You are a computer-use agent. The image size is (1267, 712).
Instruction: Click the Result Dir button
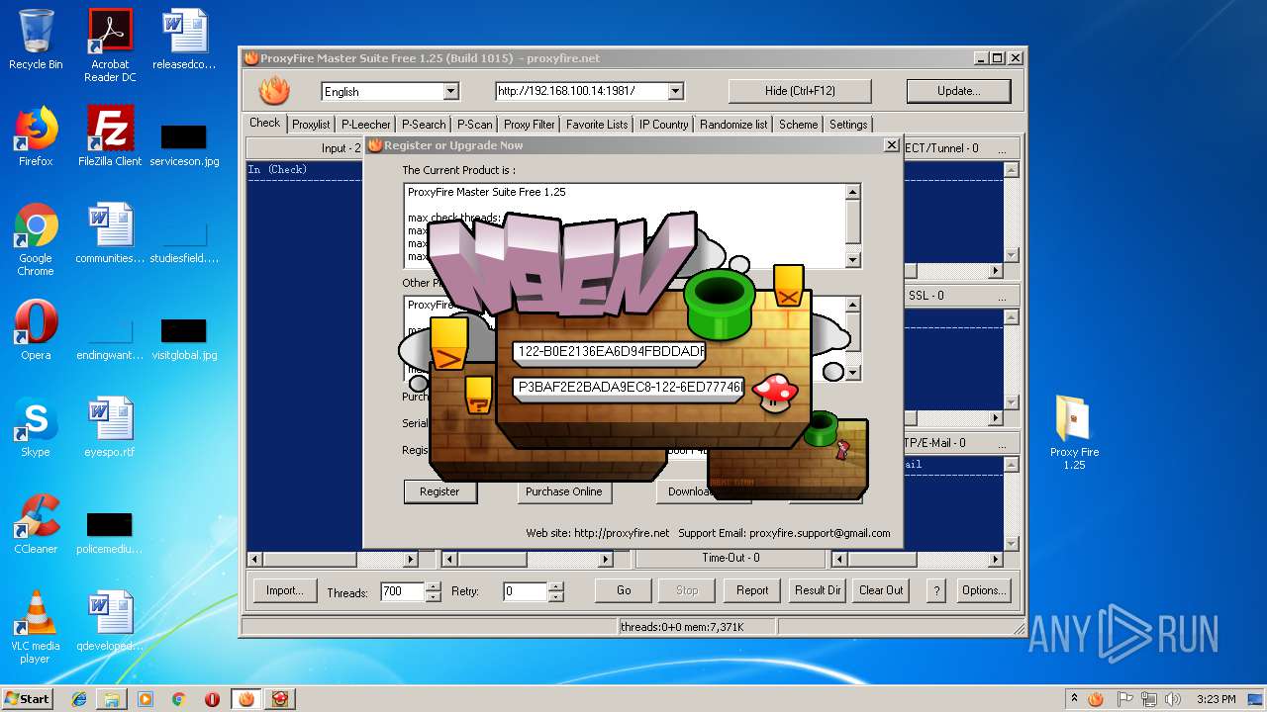[818, 590]
